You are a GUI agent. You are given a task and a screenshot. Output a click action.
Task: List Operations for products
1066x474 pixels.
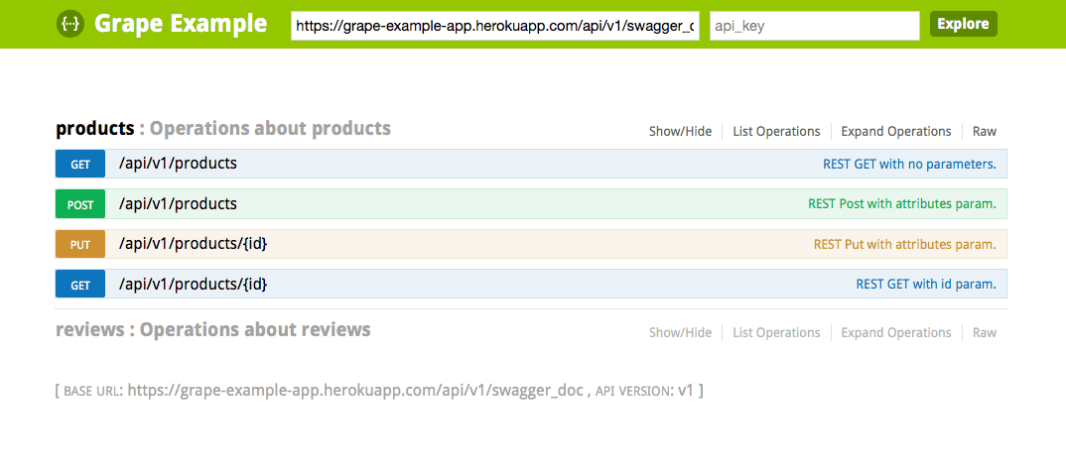(776, 131)
